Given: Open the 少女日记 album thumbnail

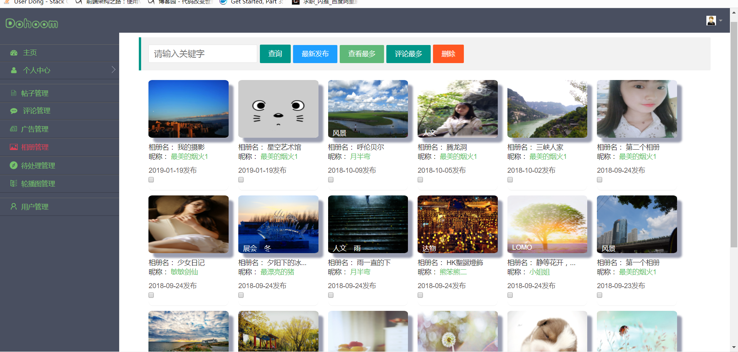Looking at the screenshot, I should coord(189,224).
